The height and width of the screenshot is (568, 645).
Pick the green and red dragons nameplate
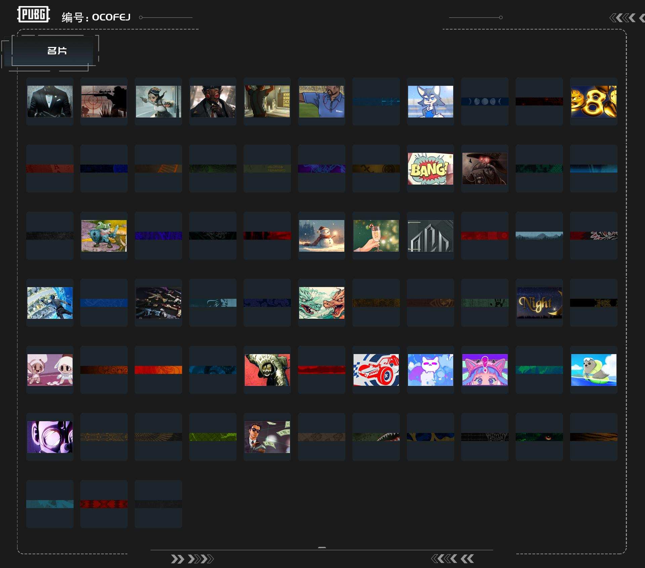click(x=322, y=303)
